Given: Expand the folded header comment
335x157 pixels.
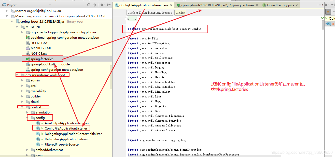Looking at the screenshot, I should (126, 19).
